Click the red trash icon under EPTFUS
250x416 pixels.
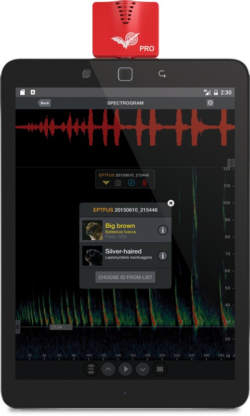(144, 183)
